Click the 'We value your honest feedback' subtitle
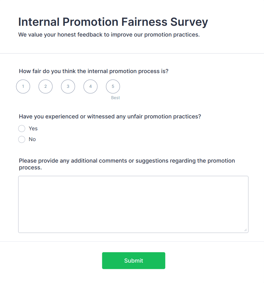 click(109, 35)
